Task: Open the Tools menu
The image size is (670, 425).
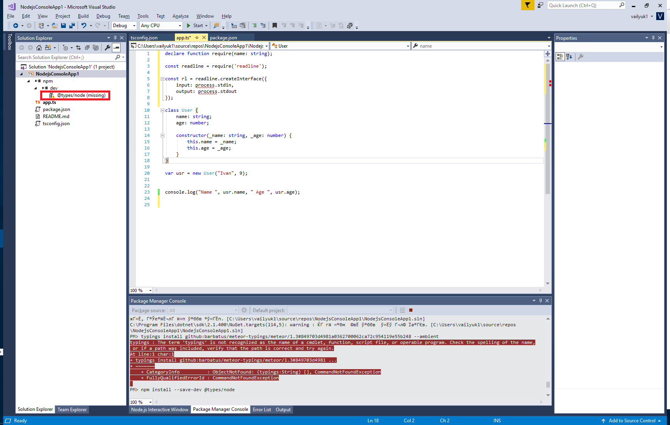Action: coord(143,16)
